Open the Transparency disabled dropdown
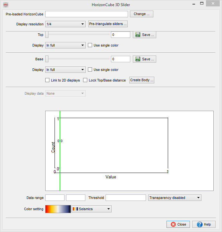The image size is (222, 232). coord(175,198)
